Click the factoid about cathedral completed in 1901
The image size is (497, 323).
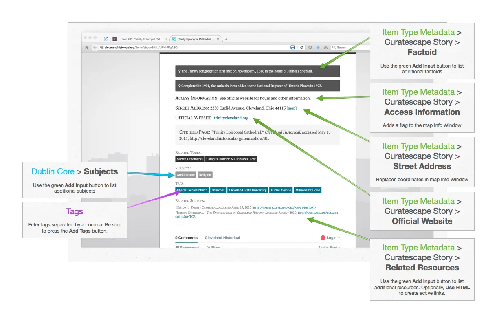pyautogui.click(x=257, y=86)
